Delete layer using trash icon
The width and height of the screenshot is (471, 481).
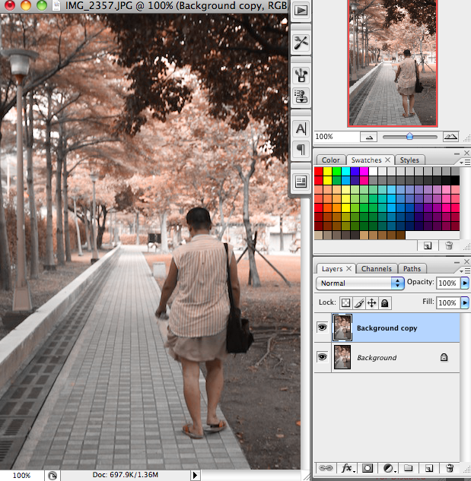[450, 468]
